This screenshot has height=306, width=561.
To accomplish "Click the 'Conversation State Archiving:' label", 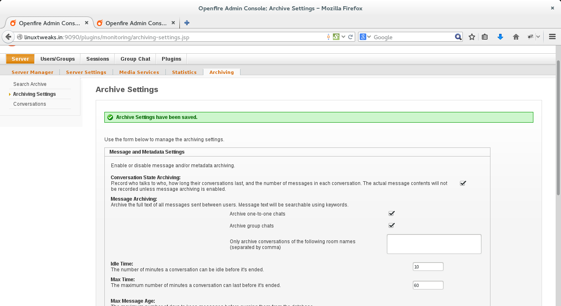I will coord(146,178).
